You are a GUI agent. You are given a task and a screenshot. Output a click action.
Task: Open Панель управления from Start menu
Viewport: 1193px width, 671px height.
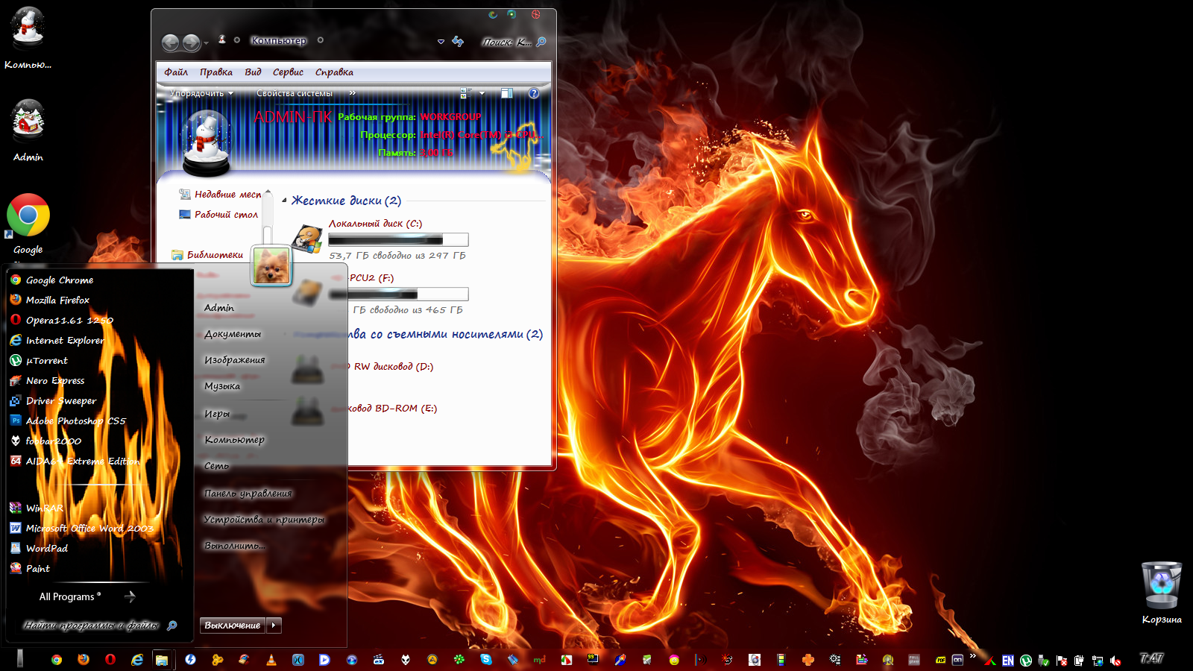[248, 494]
